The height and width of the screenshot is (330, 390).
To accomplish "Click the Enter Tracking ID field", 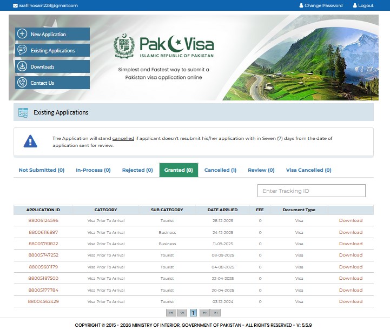I will (x=311, y=191).
